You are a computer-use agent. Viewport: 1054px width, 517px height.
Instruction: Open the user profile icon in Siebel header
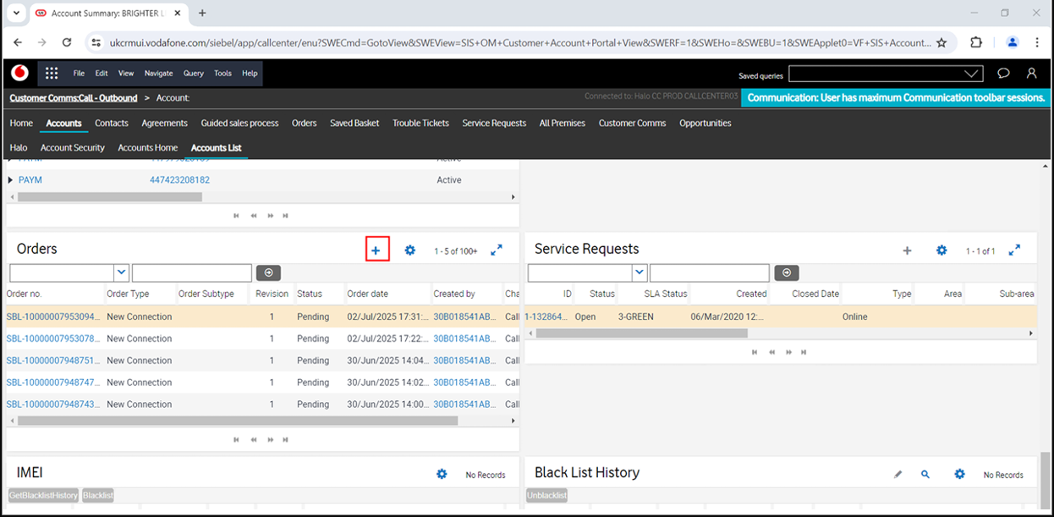1032,74
